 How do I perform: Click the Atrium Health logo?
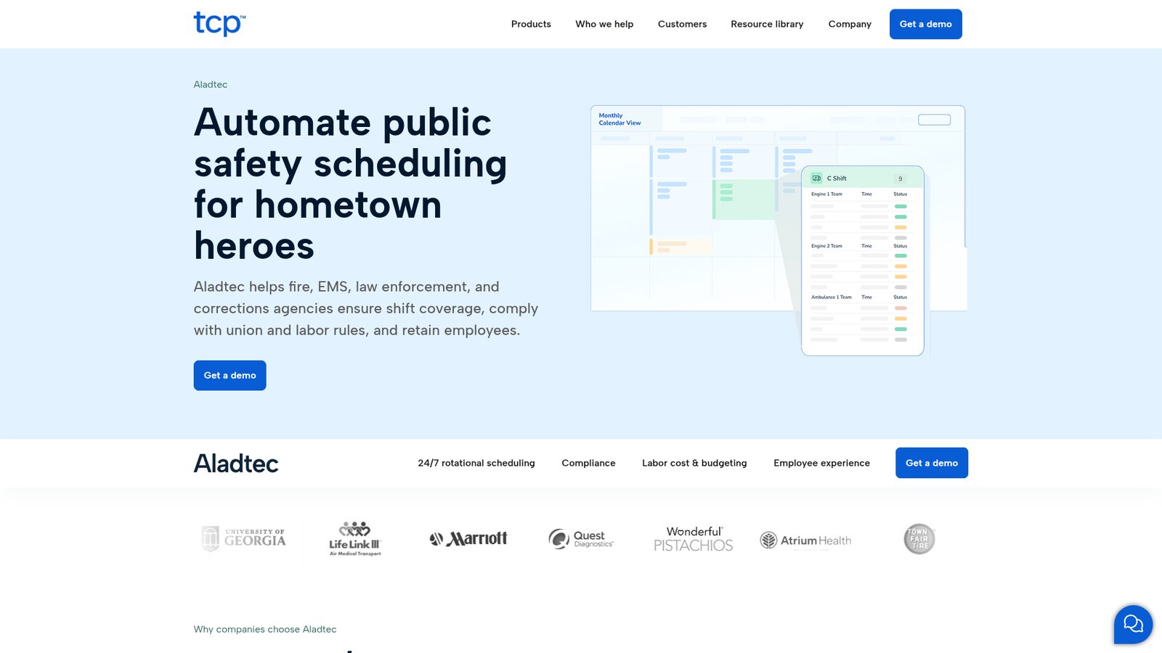tap(805, 540)
